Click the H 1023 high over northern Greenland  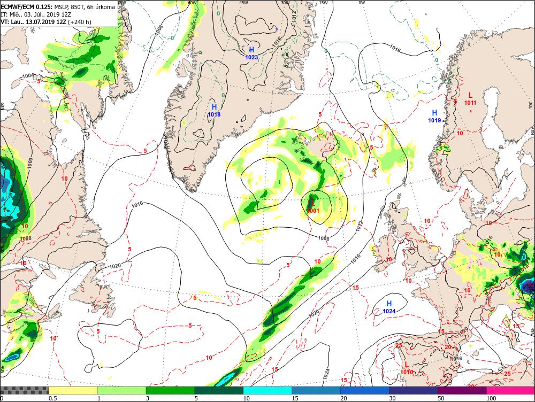[x=252, y=53]
